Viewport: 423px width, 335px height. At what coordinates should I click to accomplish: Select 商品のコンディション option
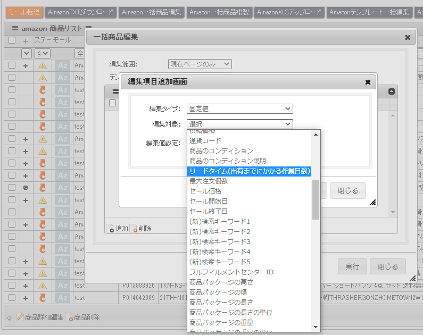pyautogui.click(x=249, y=151)
